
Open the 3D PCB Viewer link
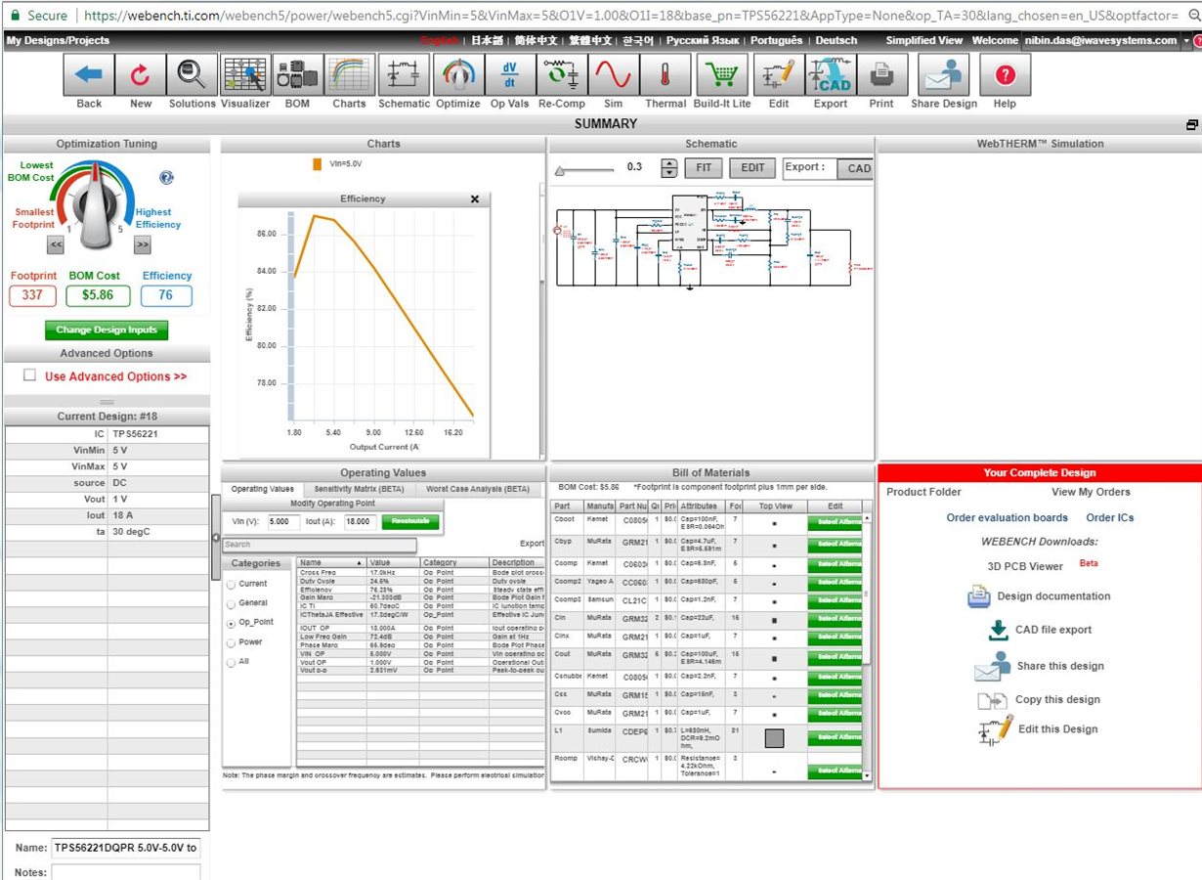(x=1025, y=566)
